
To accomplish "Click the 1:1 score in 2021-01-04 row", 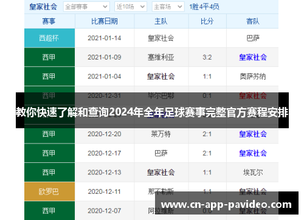I will 207,77.
